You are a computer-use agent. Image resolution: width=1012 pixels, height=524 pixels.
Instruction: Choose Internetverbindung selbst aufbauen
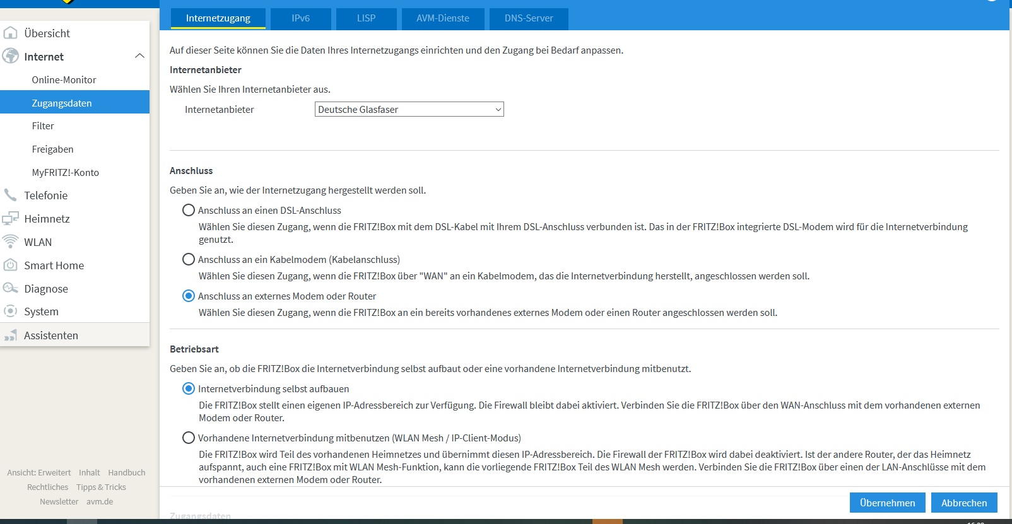click(x=188, y=388)
